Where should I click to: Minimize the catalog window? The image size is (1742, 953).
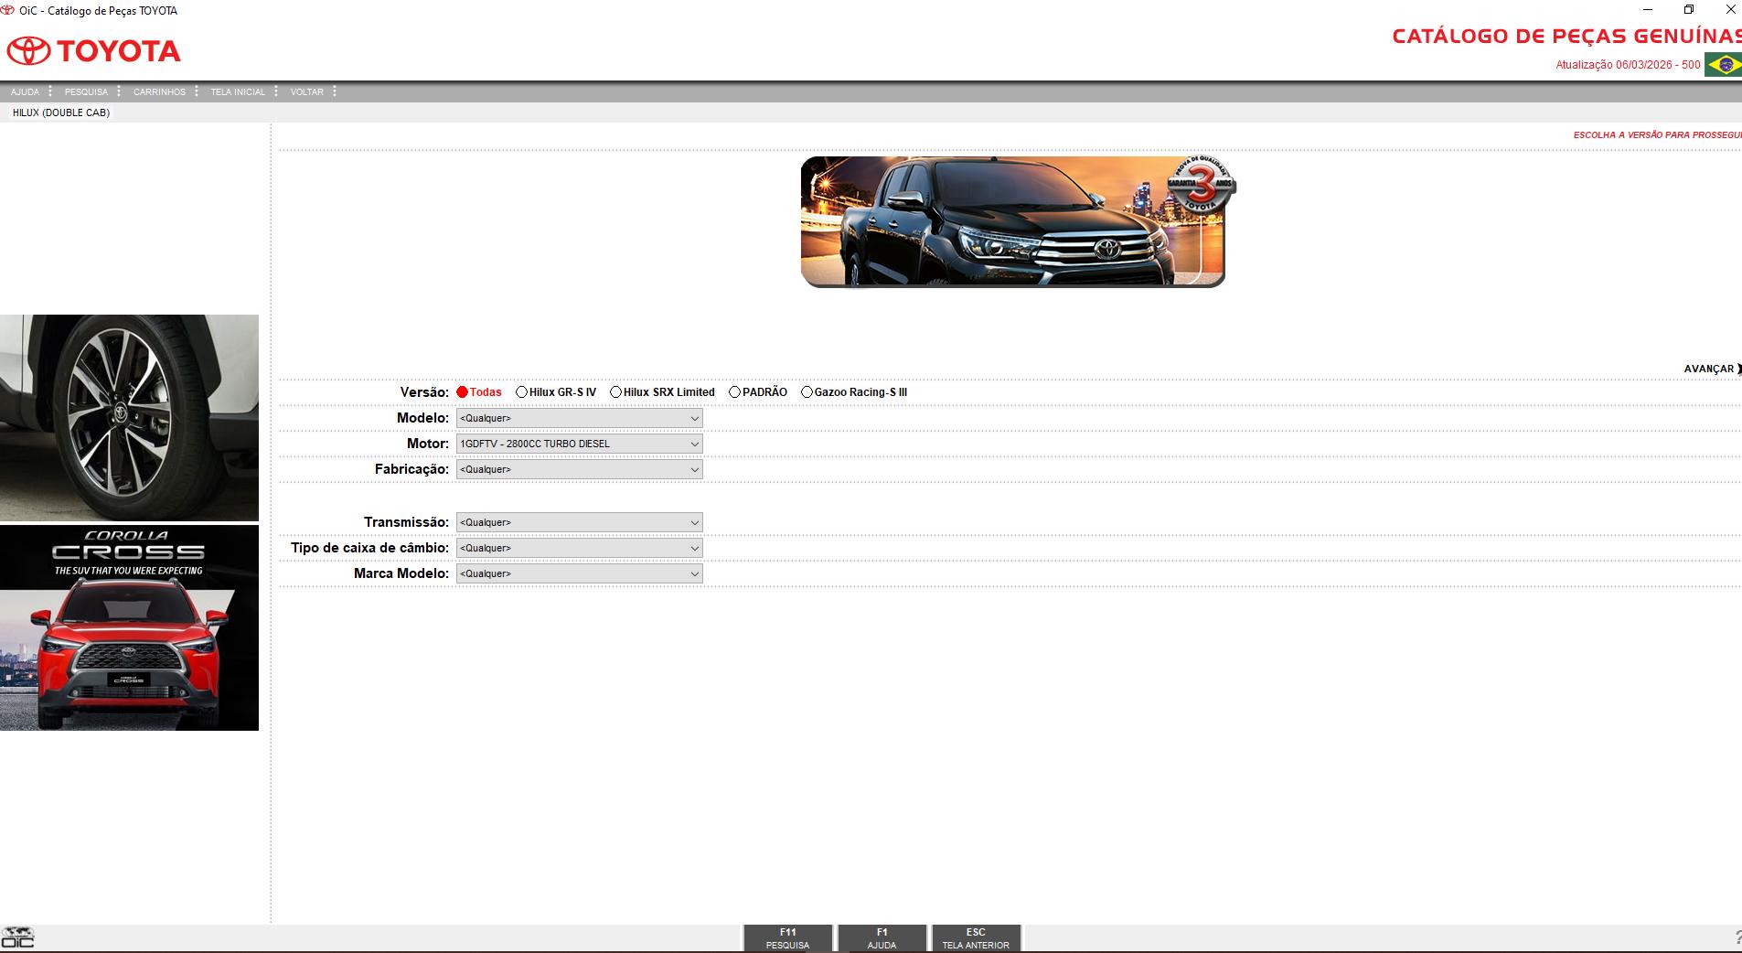[x=1648, y=10]
